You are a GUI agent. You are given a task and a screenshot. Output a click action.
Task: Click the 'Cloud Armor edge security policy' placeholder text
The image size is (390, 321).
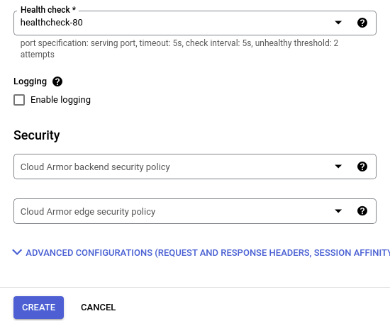(88, 212)
